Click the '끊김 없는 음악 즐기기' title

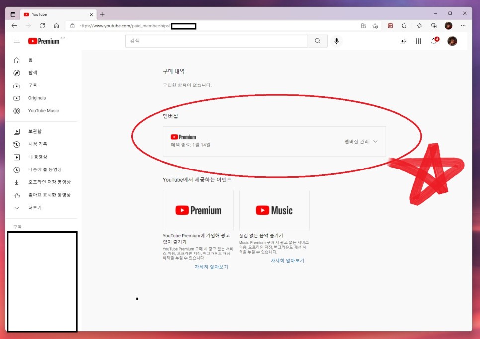point(261,235)
